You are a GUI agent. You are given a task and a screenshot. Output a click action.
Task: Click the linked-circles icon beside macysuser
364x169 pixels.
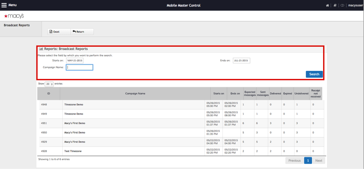[342, 6]
